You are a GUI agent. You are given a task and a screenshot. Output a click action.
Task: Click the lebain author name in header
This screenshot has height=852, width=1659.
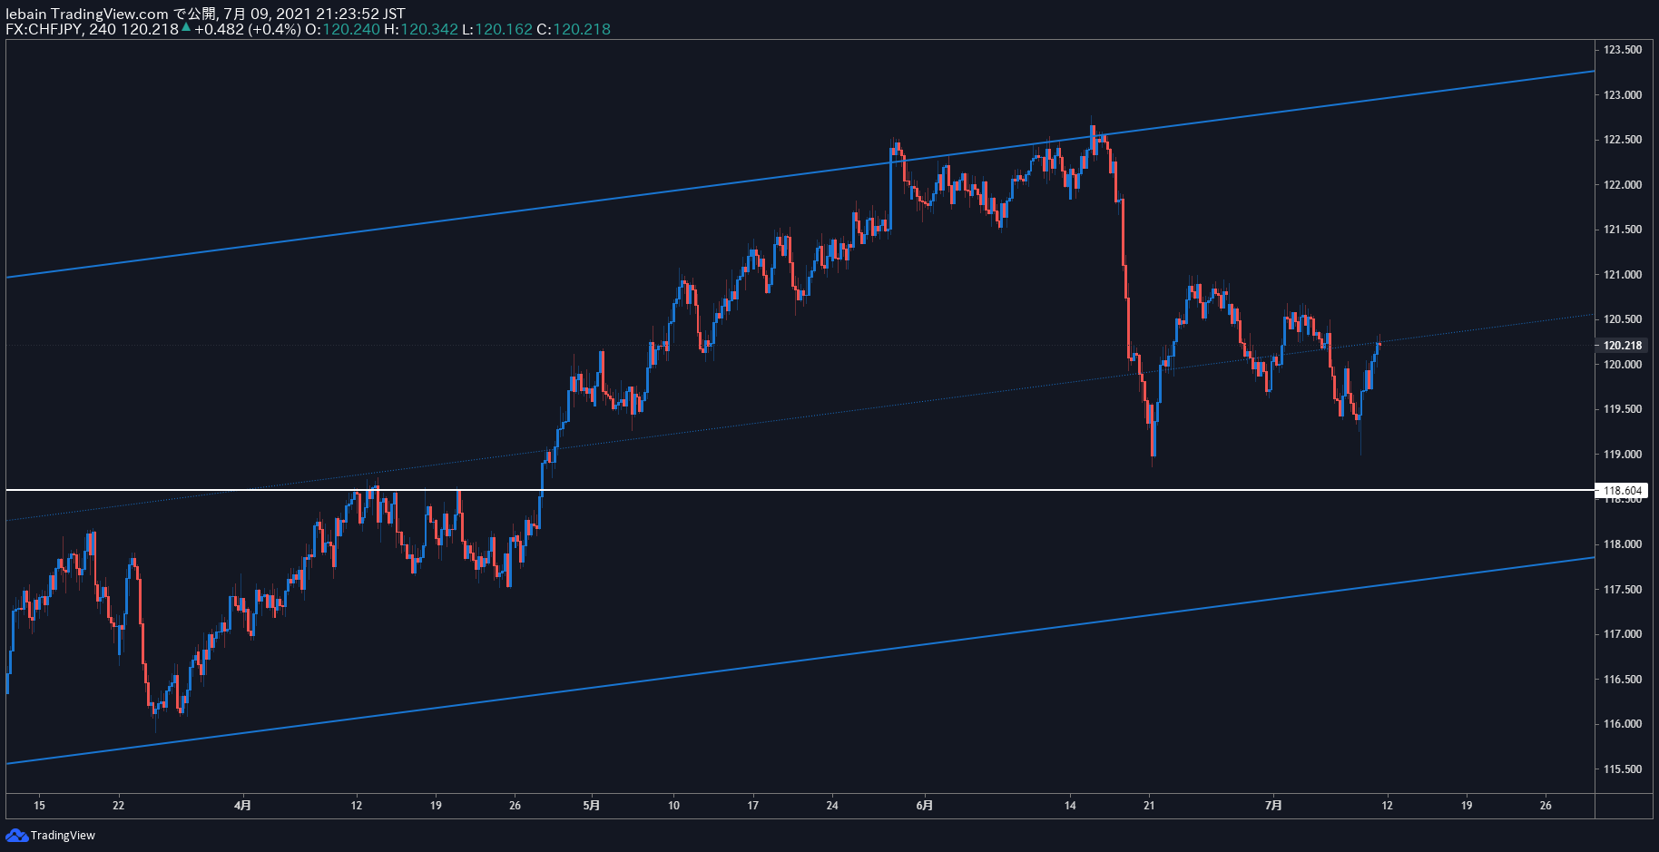point(26,14)
